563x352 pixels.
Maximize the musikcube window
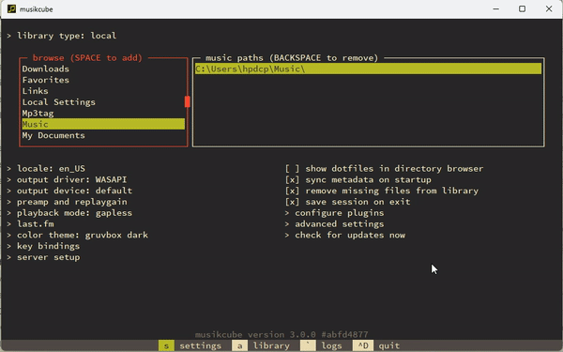pyautogui.click(x=522, y=9)
